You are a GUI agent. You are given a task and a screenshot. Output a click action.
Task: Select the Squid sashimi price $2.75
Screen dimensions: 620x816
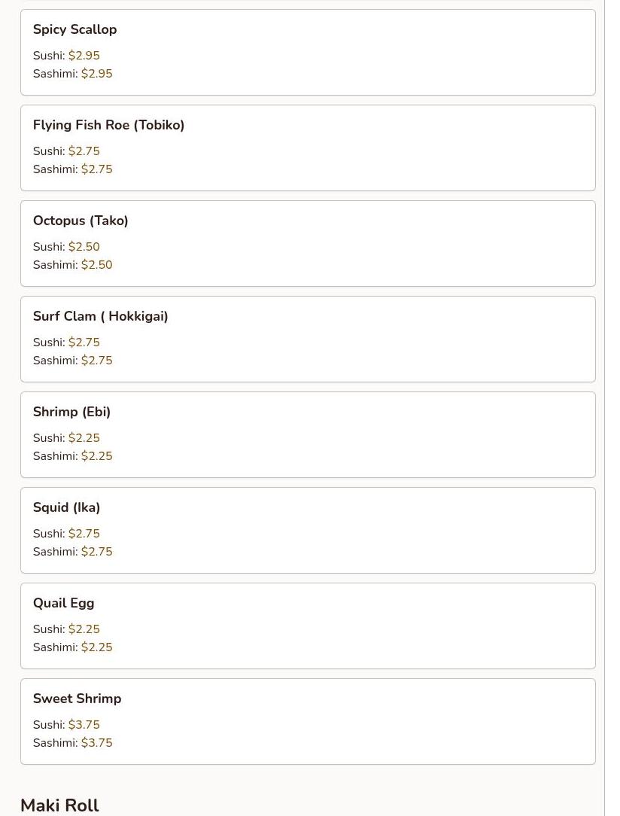[x=96, y=552]
